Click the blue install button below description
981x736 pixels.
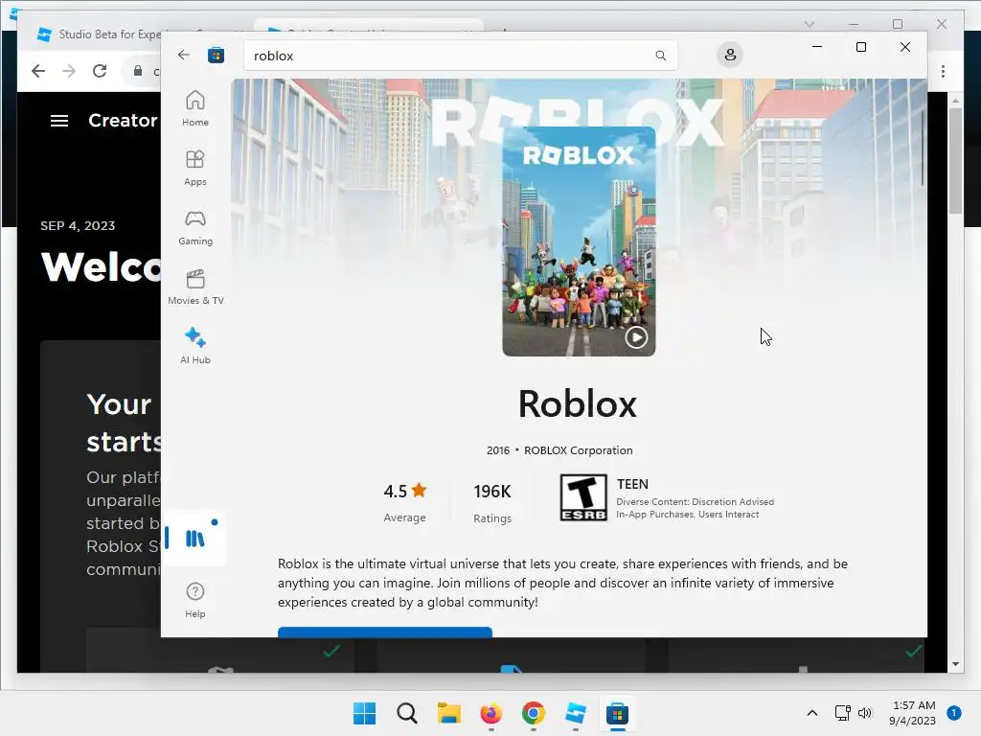click(385, 632)
